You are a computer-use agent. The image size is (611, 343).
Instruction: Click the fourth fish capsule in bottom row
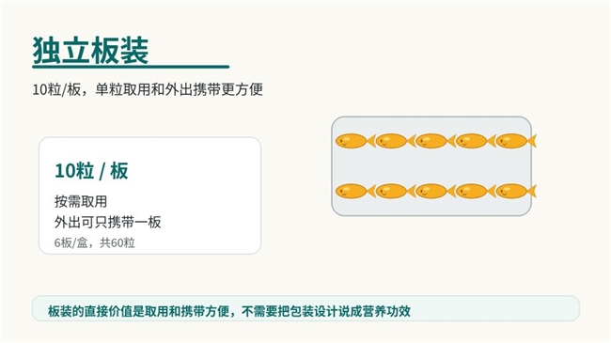[476, 192]
